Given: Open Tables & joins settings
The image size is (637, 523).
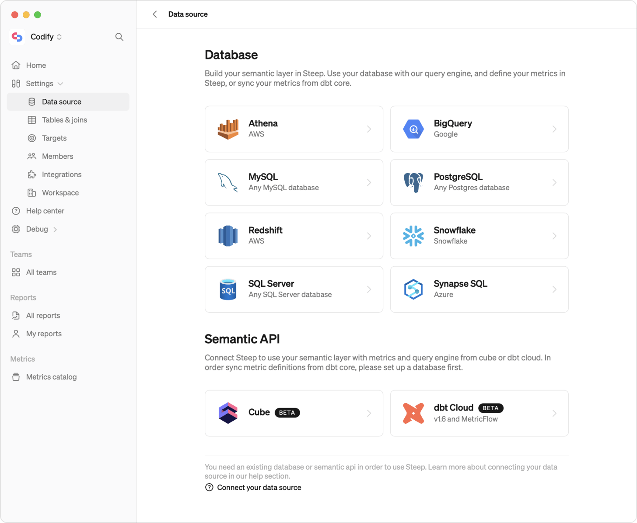Looking at the screenshot, I should pyautogui.click(x=68, y=120).
